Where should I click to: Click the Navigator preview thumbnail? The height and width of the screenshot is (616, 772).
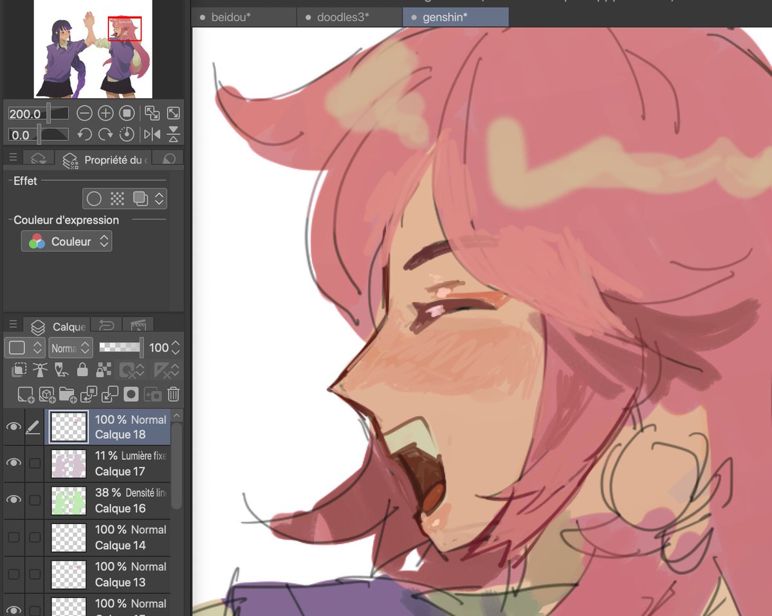tap(93, 50)
